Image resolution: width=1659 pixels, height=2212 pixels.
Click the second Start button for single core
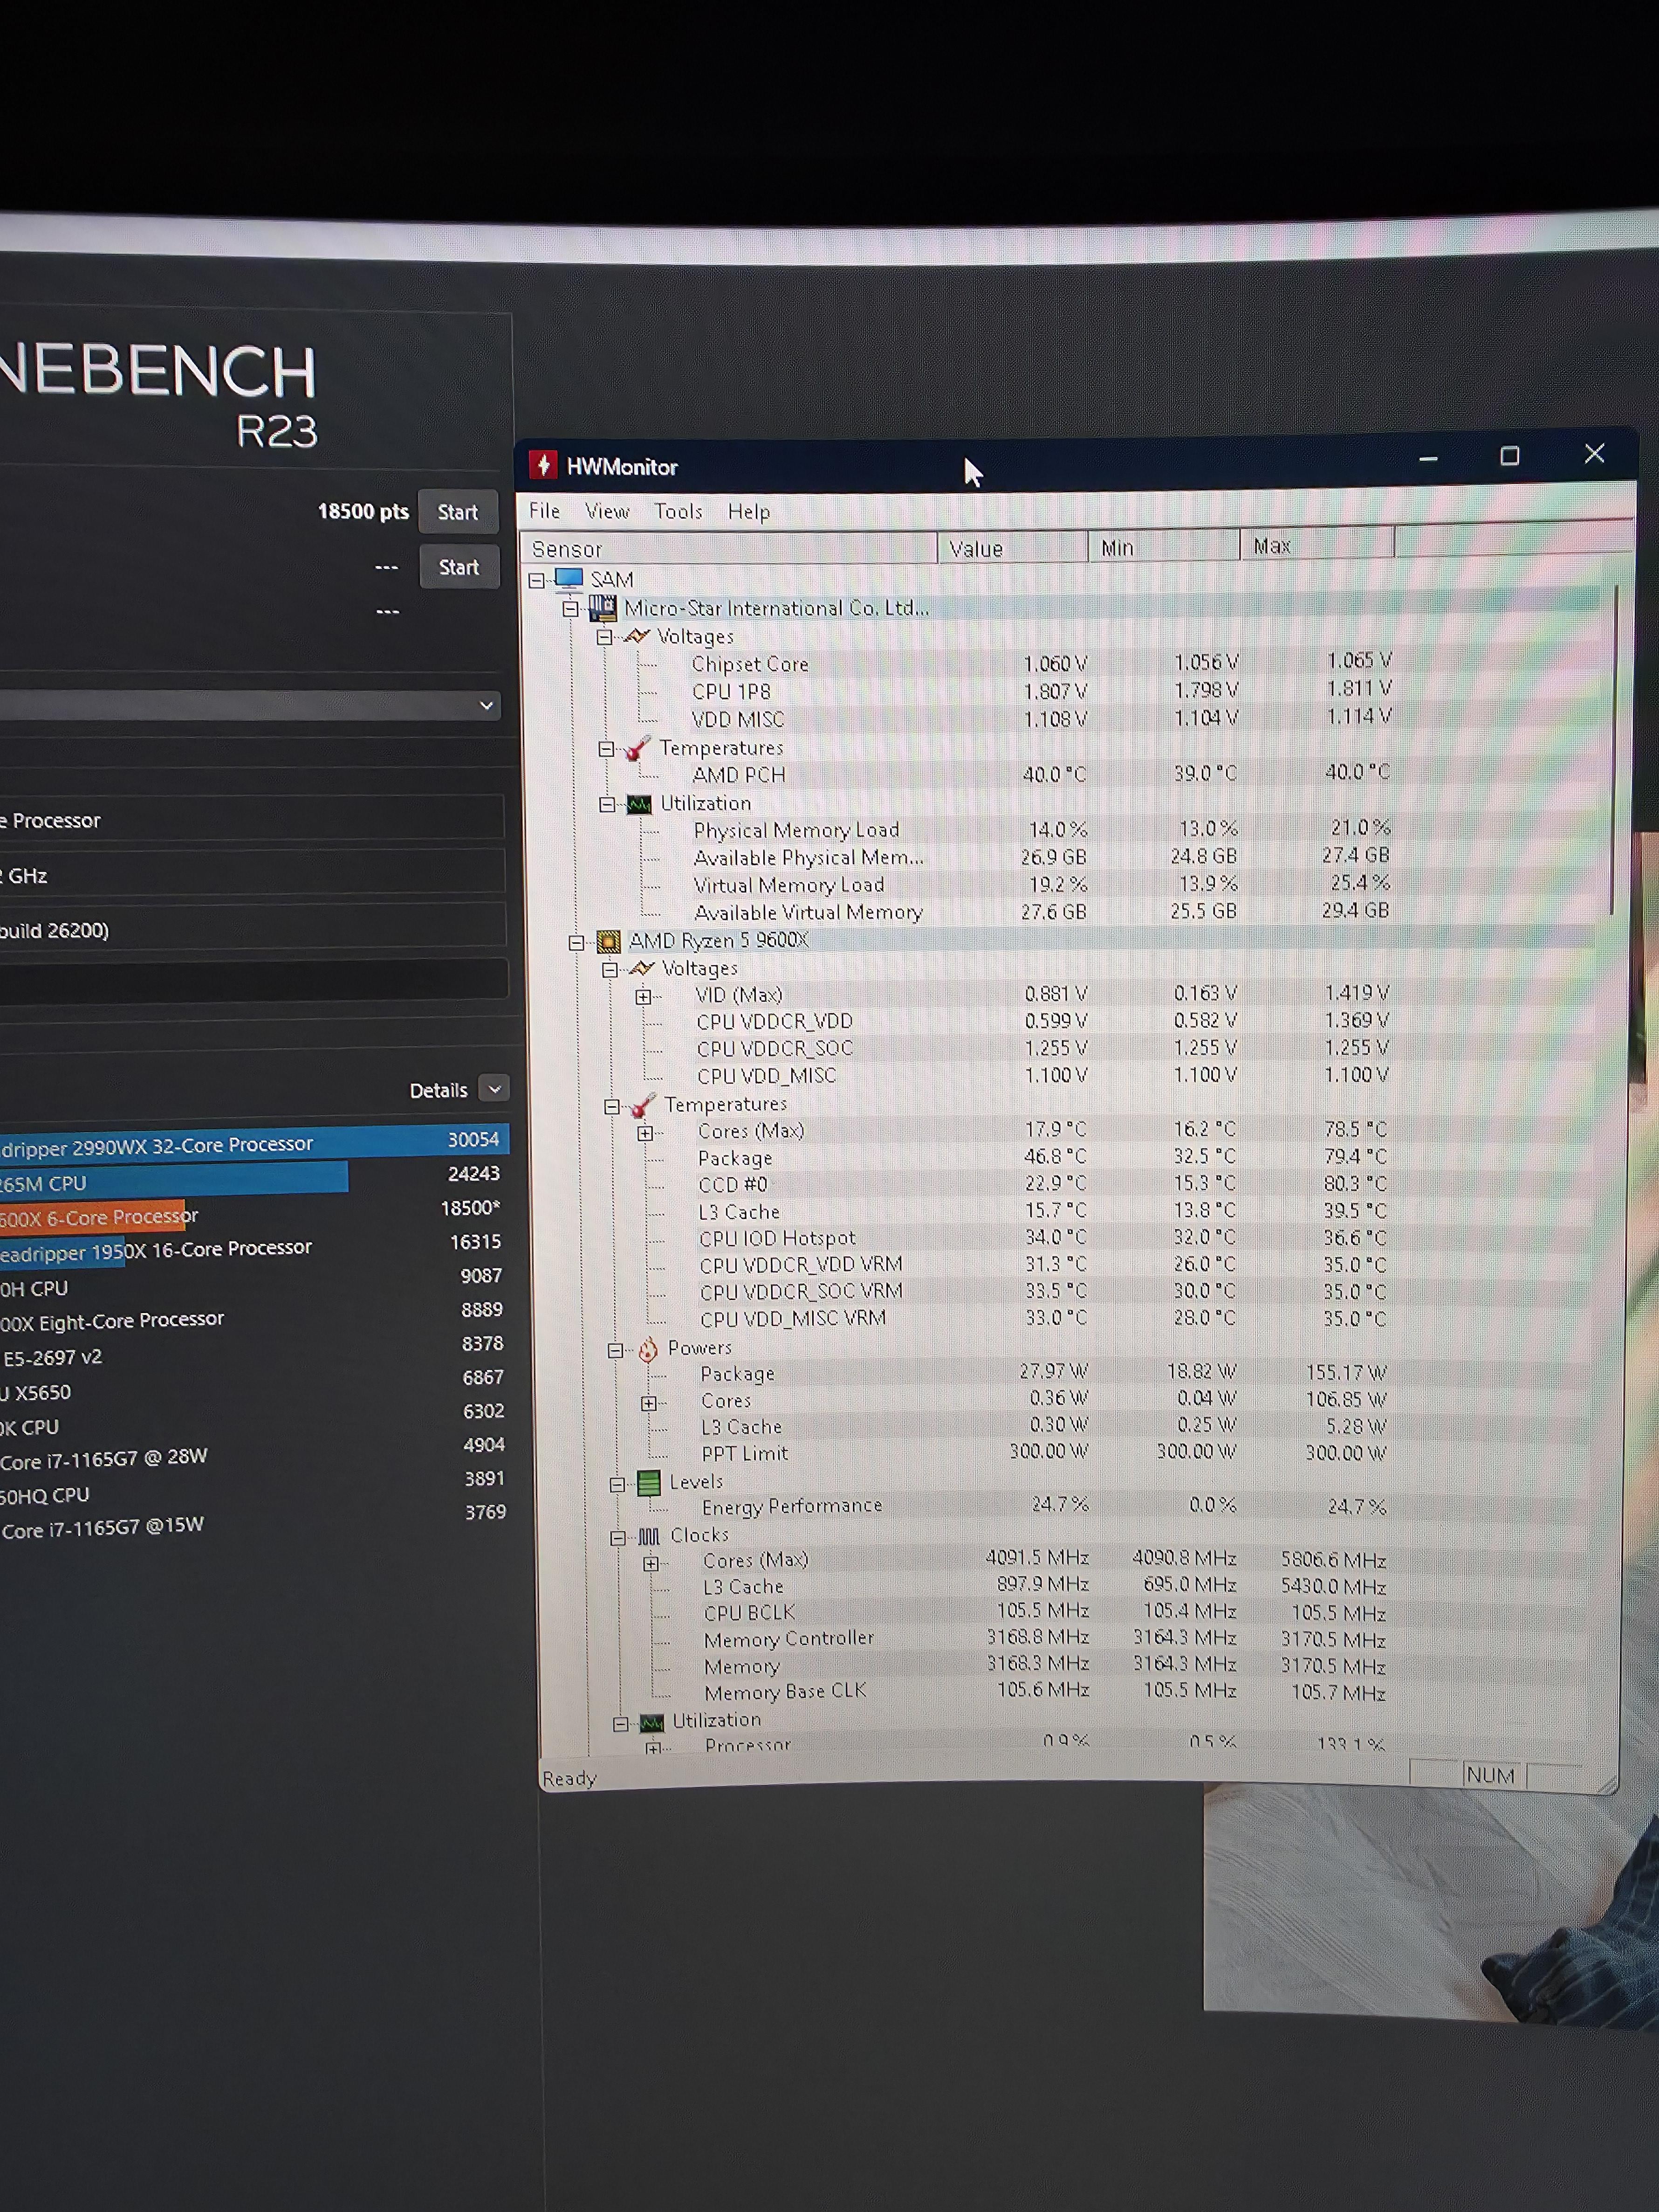point(459,567)
